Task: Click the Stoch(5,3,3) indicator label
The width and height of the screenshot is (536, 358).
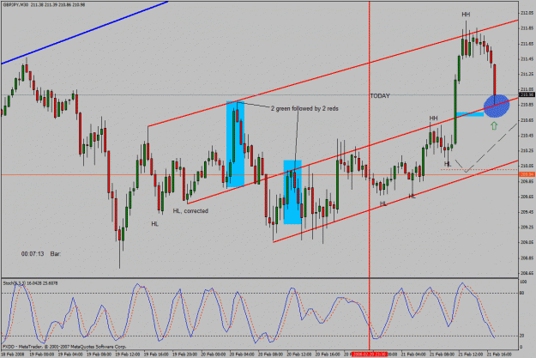Action: [30, 283]
